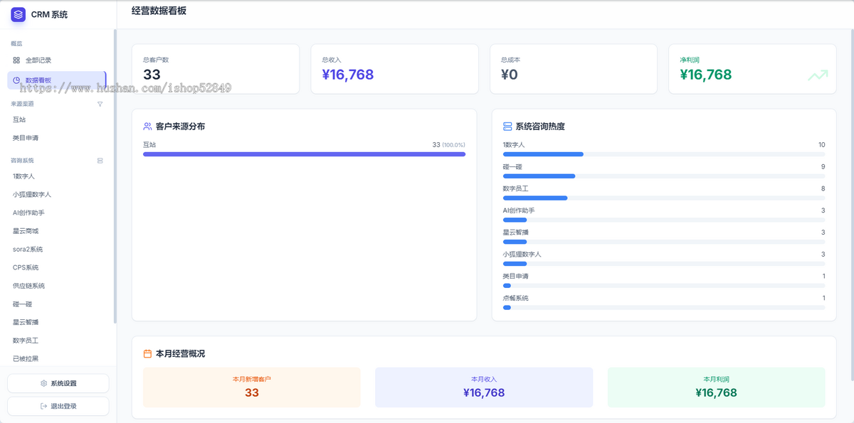Toggle the 来源渠道 filter funnel
The height and width of the screenshot is (423, 854).
pyautogui.click(x=100, y=104)
